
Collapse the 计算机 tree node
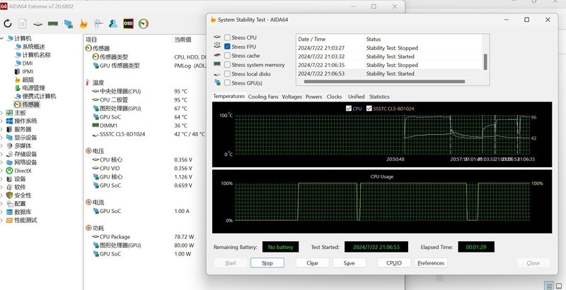pyautogui.click(x=2, y=39)
